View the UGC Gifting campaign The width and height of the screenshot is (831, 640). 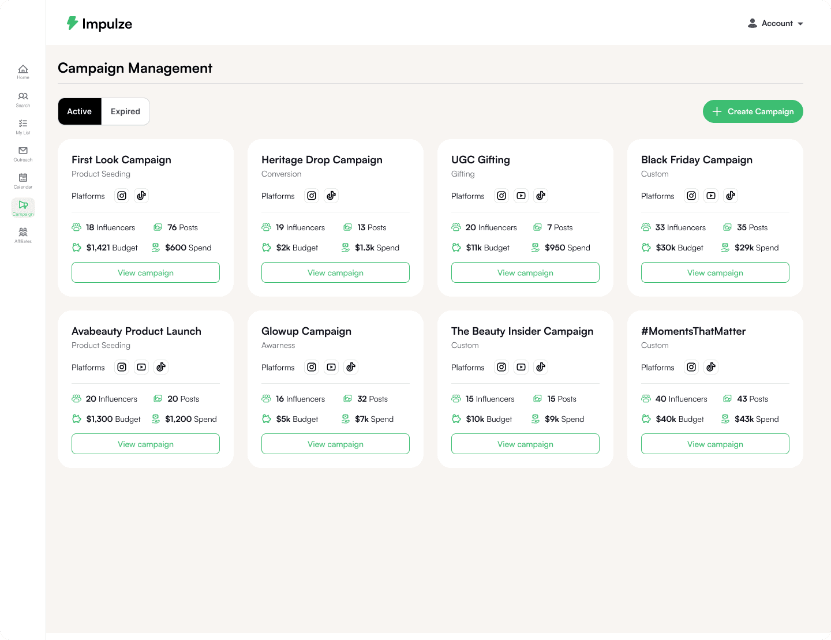coord(525,272)
